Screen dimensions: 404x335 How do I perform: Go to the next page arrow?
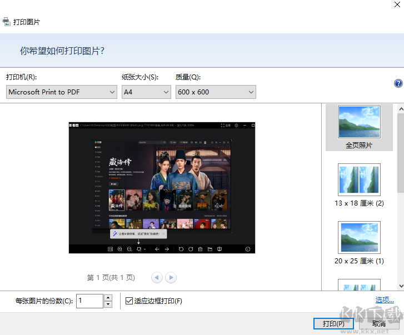point(171,277)
